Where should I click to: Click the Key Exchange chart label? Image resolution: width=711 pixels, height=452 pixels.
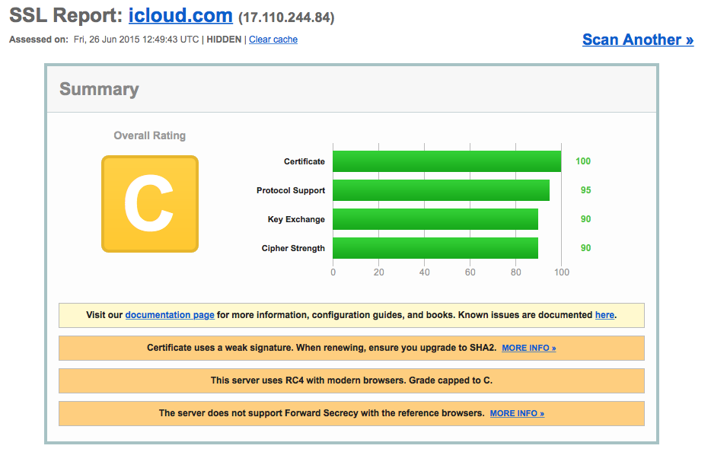pyautogui.click(x=296, y=219)
